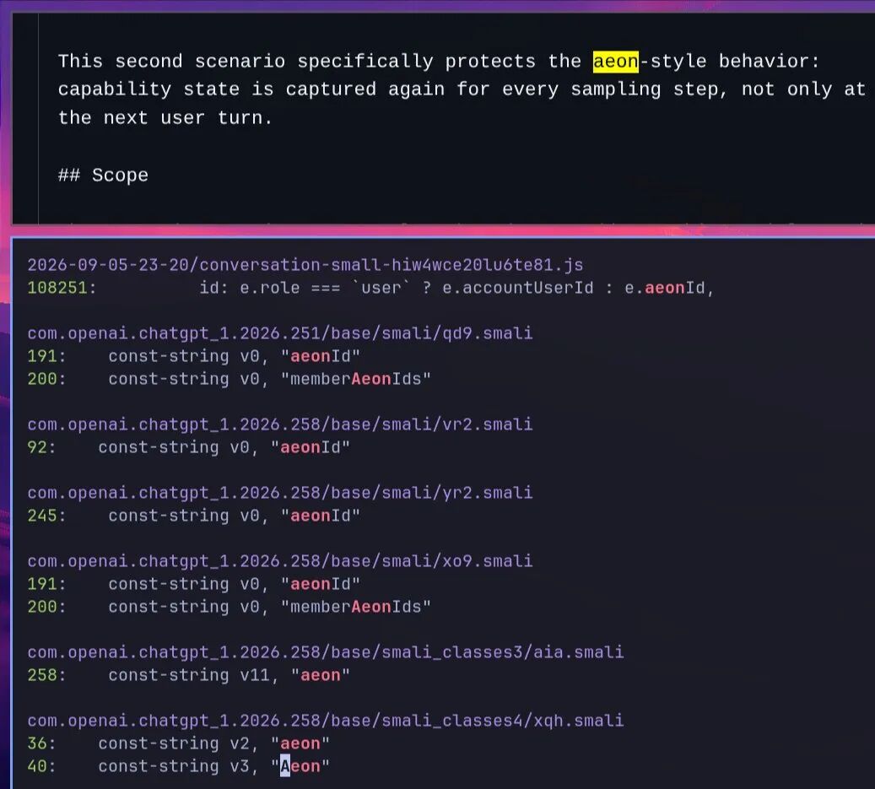
Task: Open the conversation-small-hiw4wce20lu6te81.js file path
Action: tap(305, 264)
